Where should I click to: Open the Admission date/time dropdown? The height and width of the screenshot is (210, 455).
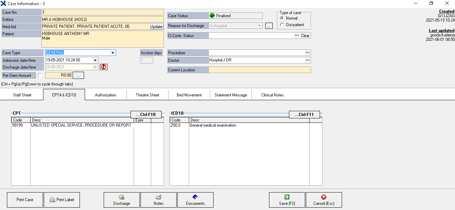click(95, 60)
